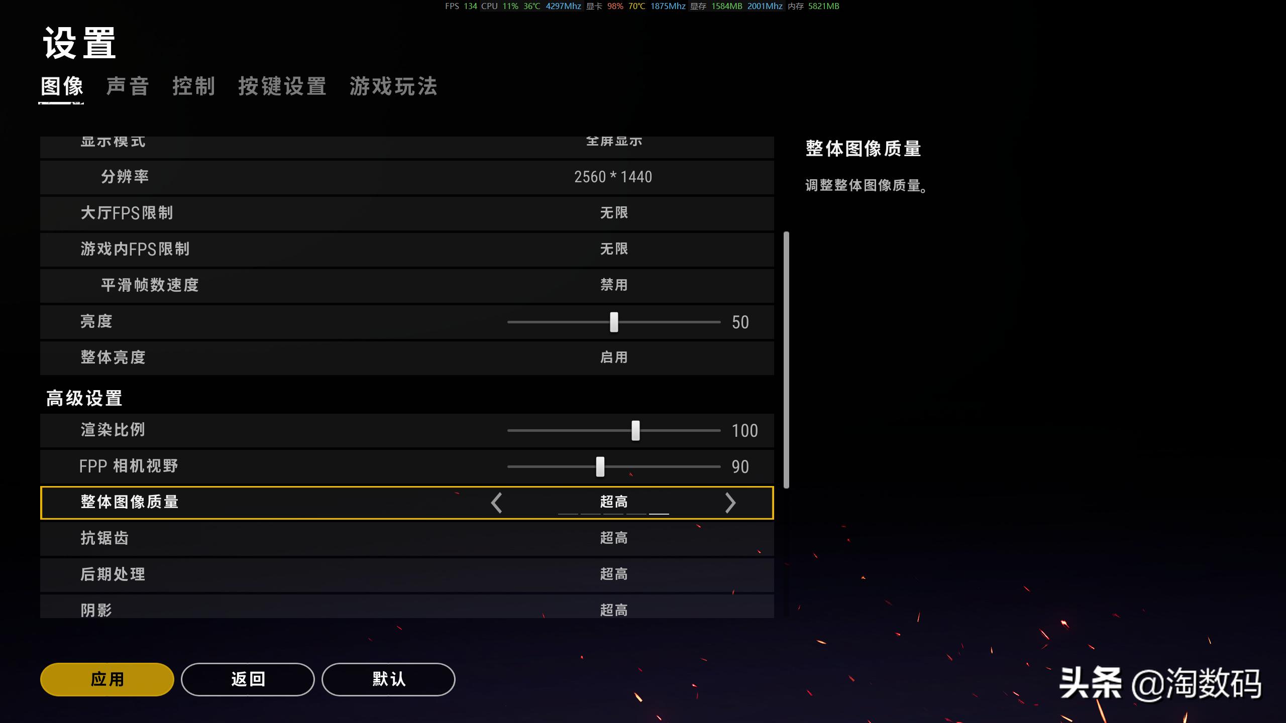Change the 分辨率 resolution setting

[614, 177]
